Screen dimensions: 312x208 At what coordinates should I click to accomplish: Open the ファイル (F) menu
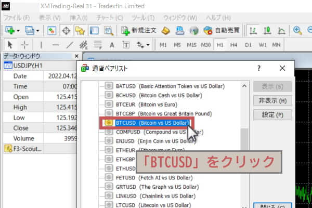[x=17, y=18]
